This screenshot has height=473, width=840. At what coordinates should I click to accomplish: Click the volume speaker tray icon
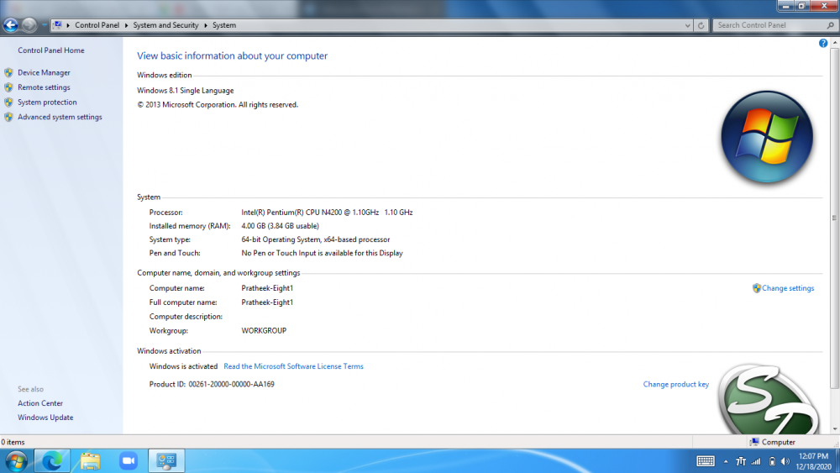coord(786,461)
